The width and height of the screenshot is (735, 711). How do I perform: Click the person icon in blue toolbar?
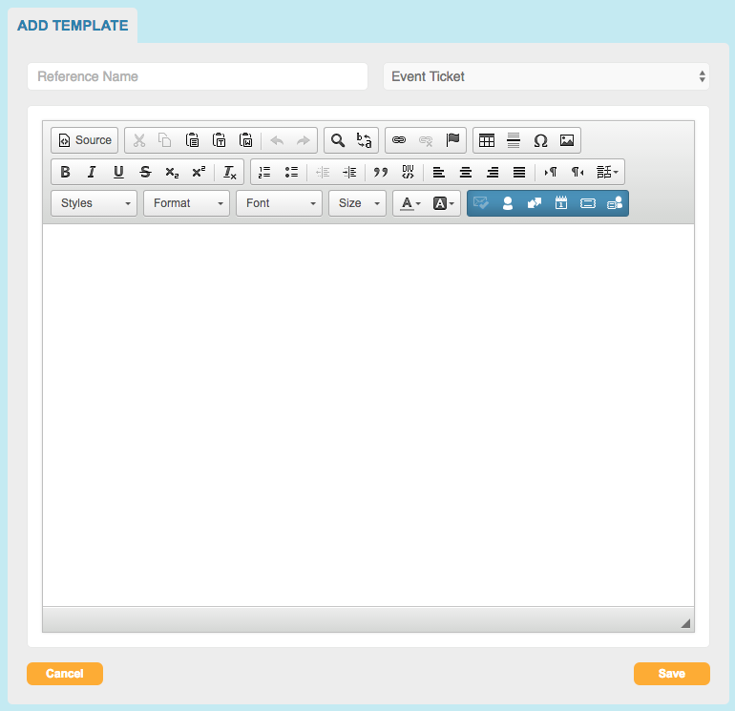click(x=508, y=202)
